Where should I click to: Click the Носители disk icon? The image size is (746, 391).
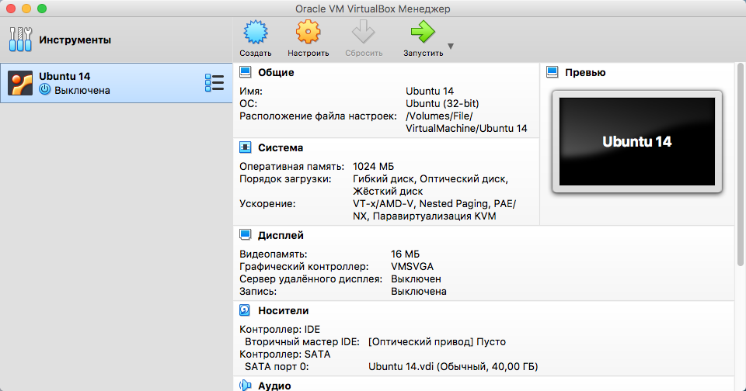[x=245, y=310]
